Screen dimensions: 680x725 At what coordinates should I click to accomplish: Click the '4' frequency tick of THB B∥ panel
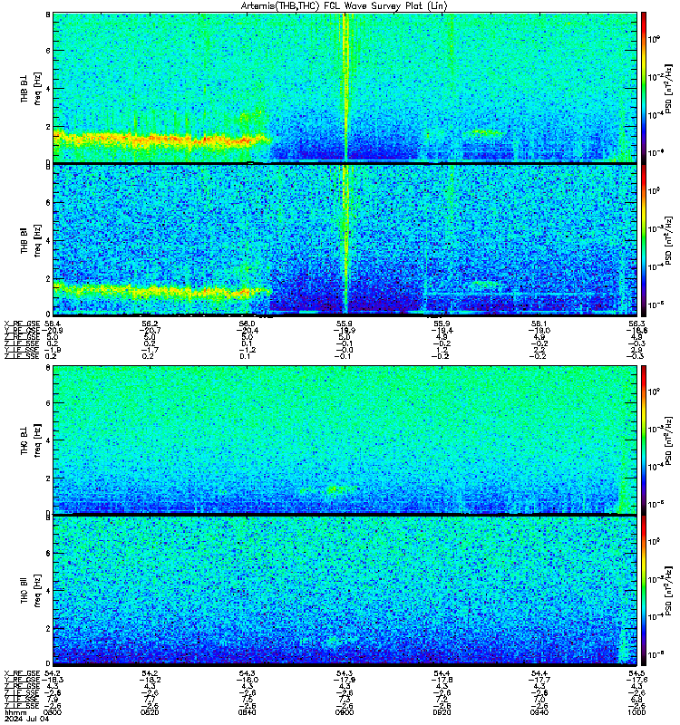[x=48, y=240]
